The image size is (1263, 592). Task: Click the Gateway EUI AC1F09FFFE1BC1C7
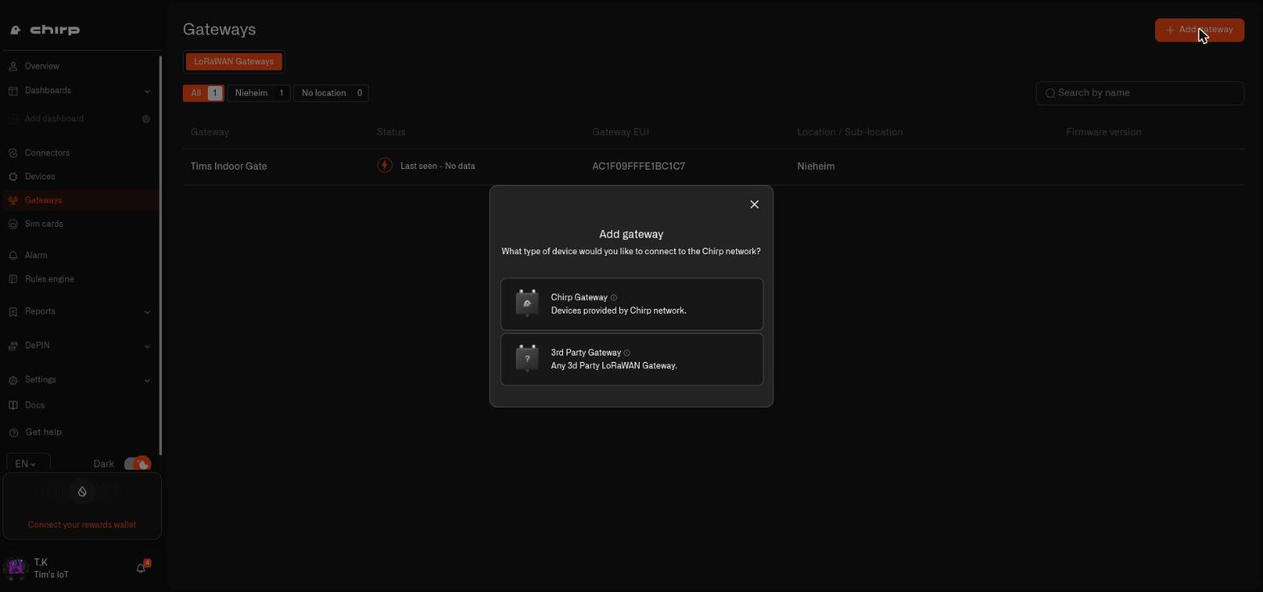[639, 166]
